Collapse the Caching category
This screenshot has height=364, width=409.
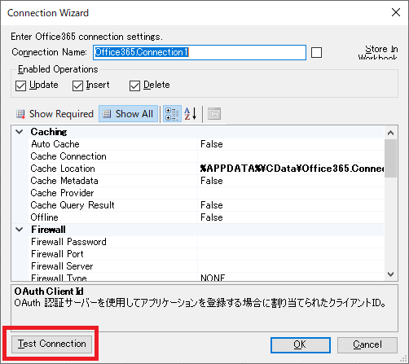click(x=20, y=132)
